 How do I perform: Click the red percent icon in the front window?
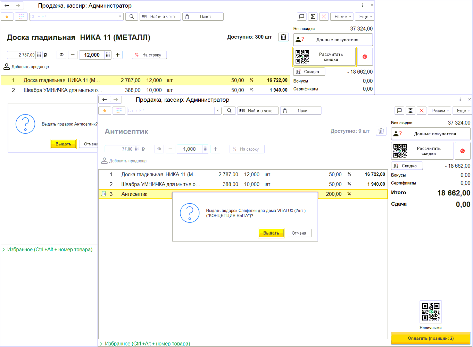click(x=463, y=151)
